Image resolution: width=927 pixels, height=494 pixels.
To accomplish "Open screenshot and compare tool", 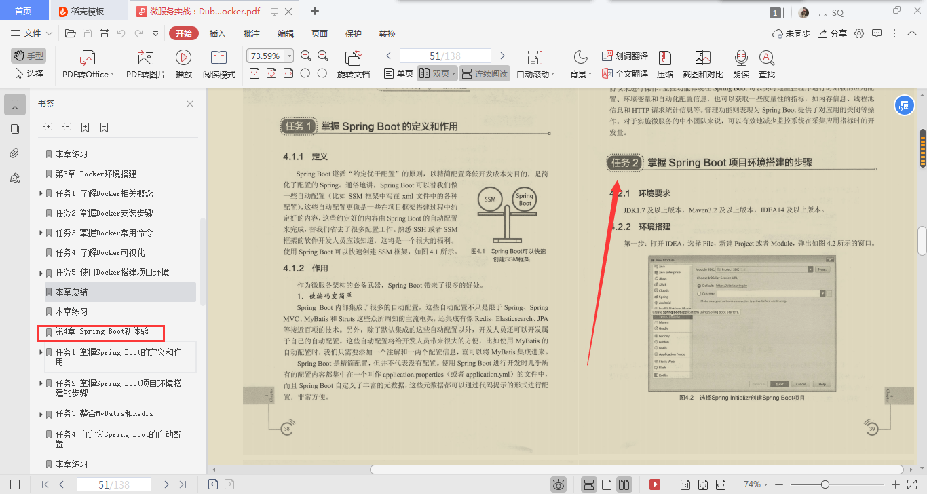I will [702, 65].
